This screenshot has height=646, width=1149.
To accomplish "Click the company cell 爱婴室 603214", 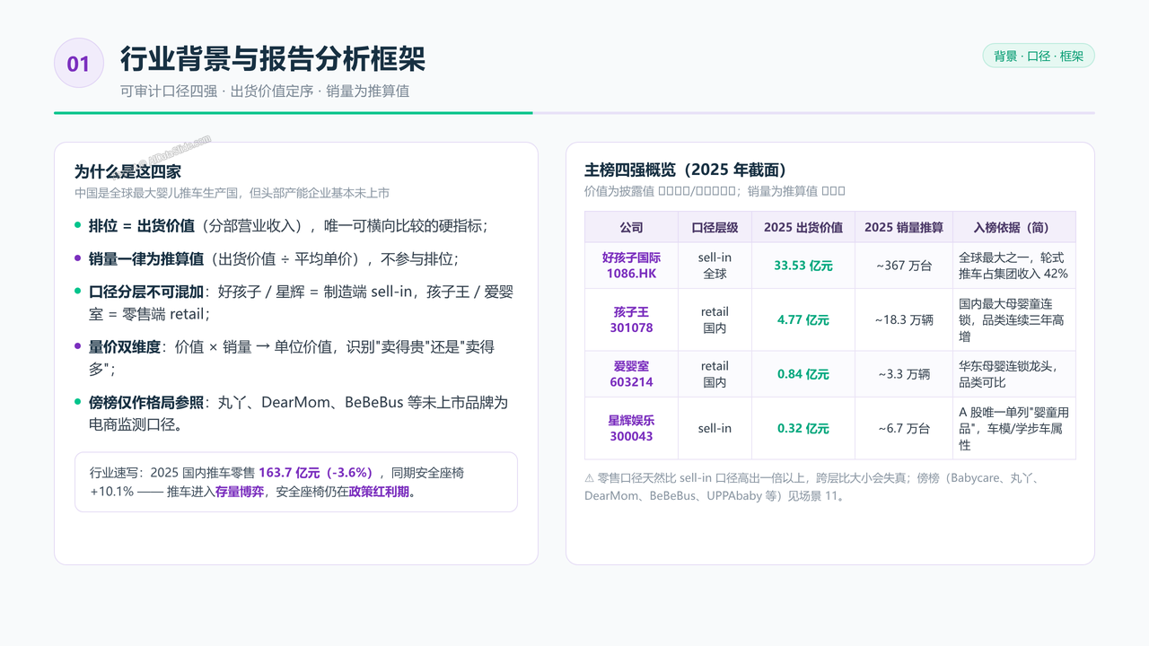I will [631, 374].
